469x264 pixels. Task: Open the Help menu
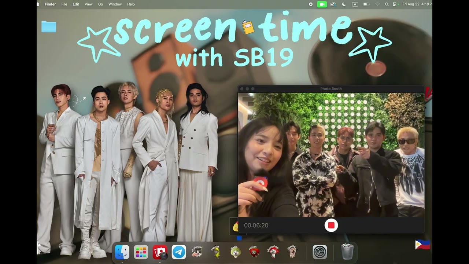[x=131, y=4]
